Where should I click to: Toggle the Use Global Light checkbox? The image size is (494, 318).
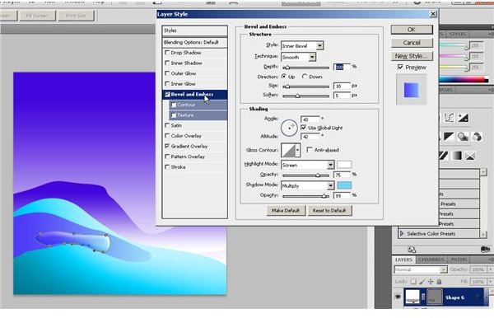[303, 128]
